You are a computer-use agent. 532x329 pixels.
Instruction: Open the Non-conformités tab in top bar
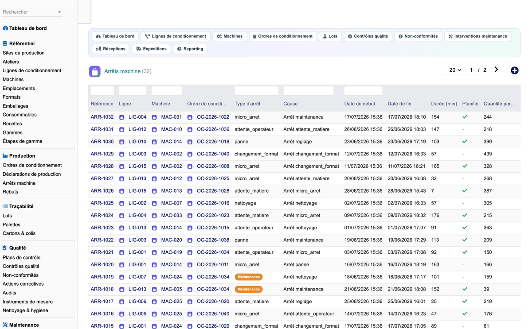[418, 36]
